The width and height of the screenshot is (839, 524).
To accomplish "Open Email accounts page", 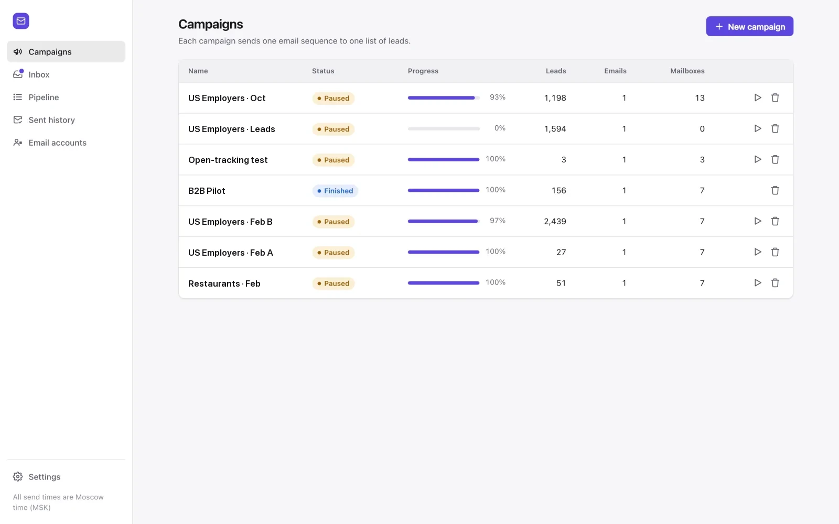I will point(66,143).
